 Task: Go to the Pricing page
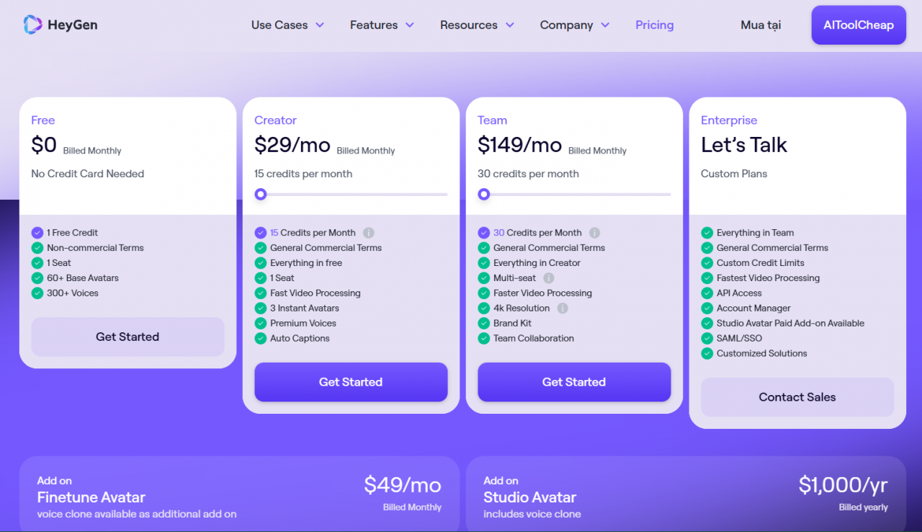point(655,25)
